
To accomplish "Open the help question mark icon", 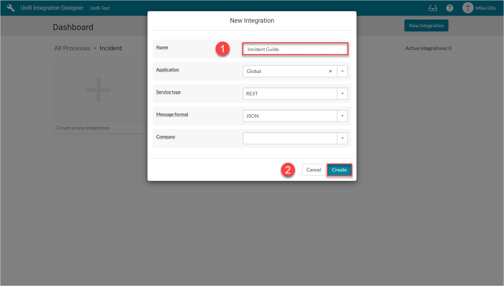I will (450, 8).
